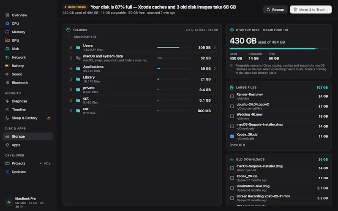Select the opt folder row

click(x=142, y=100)
